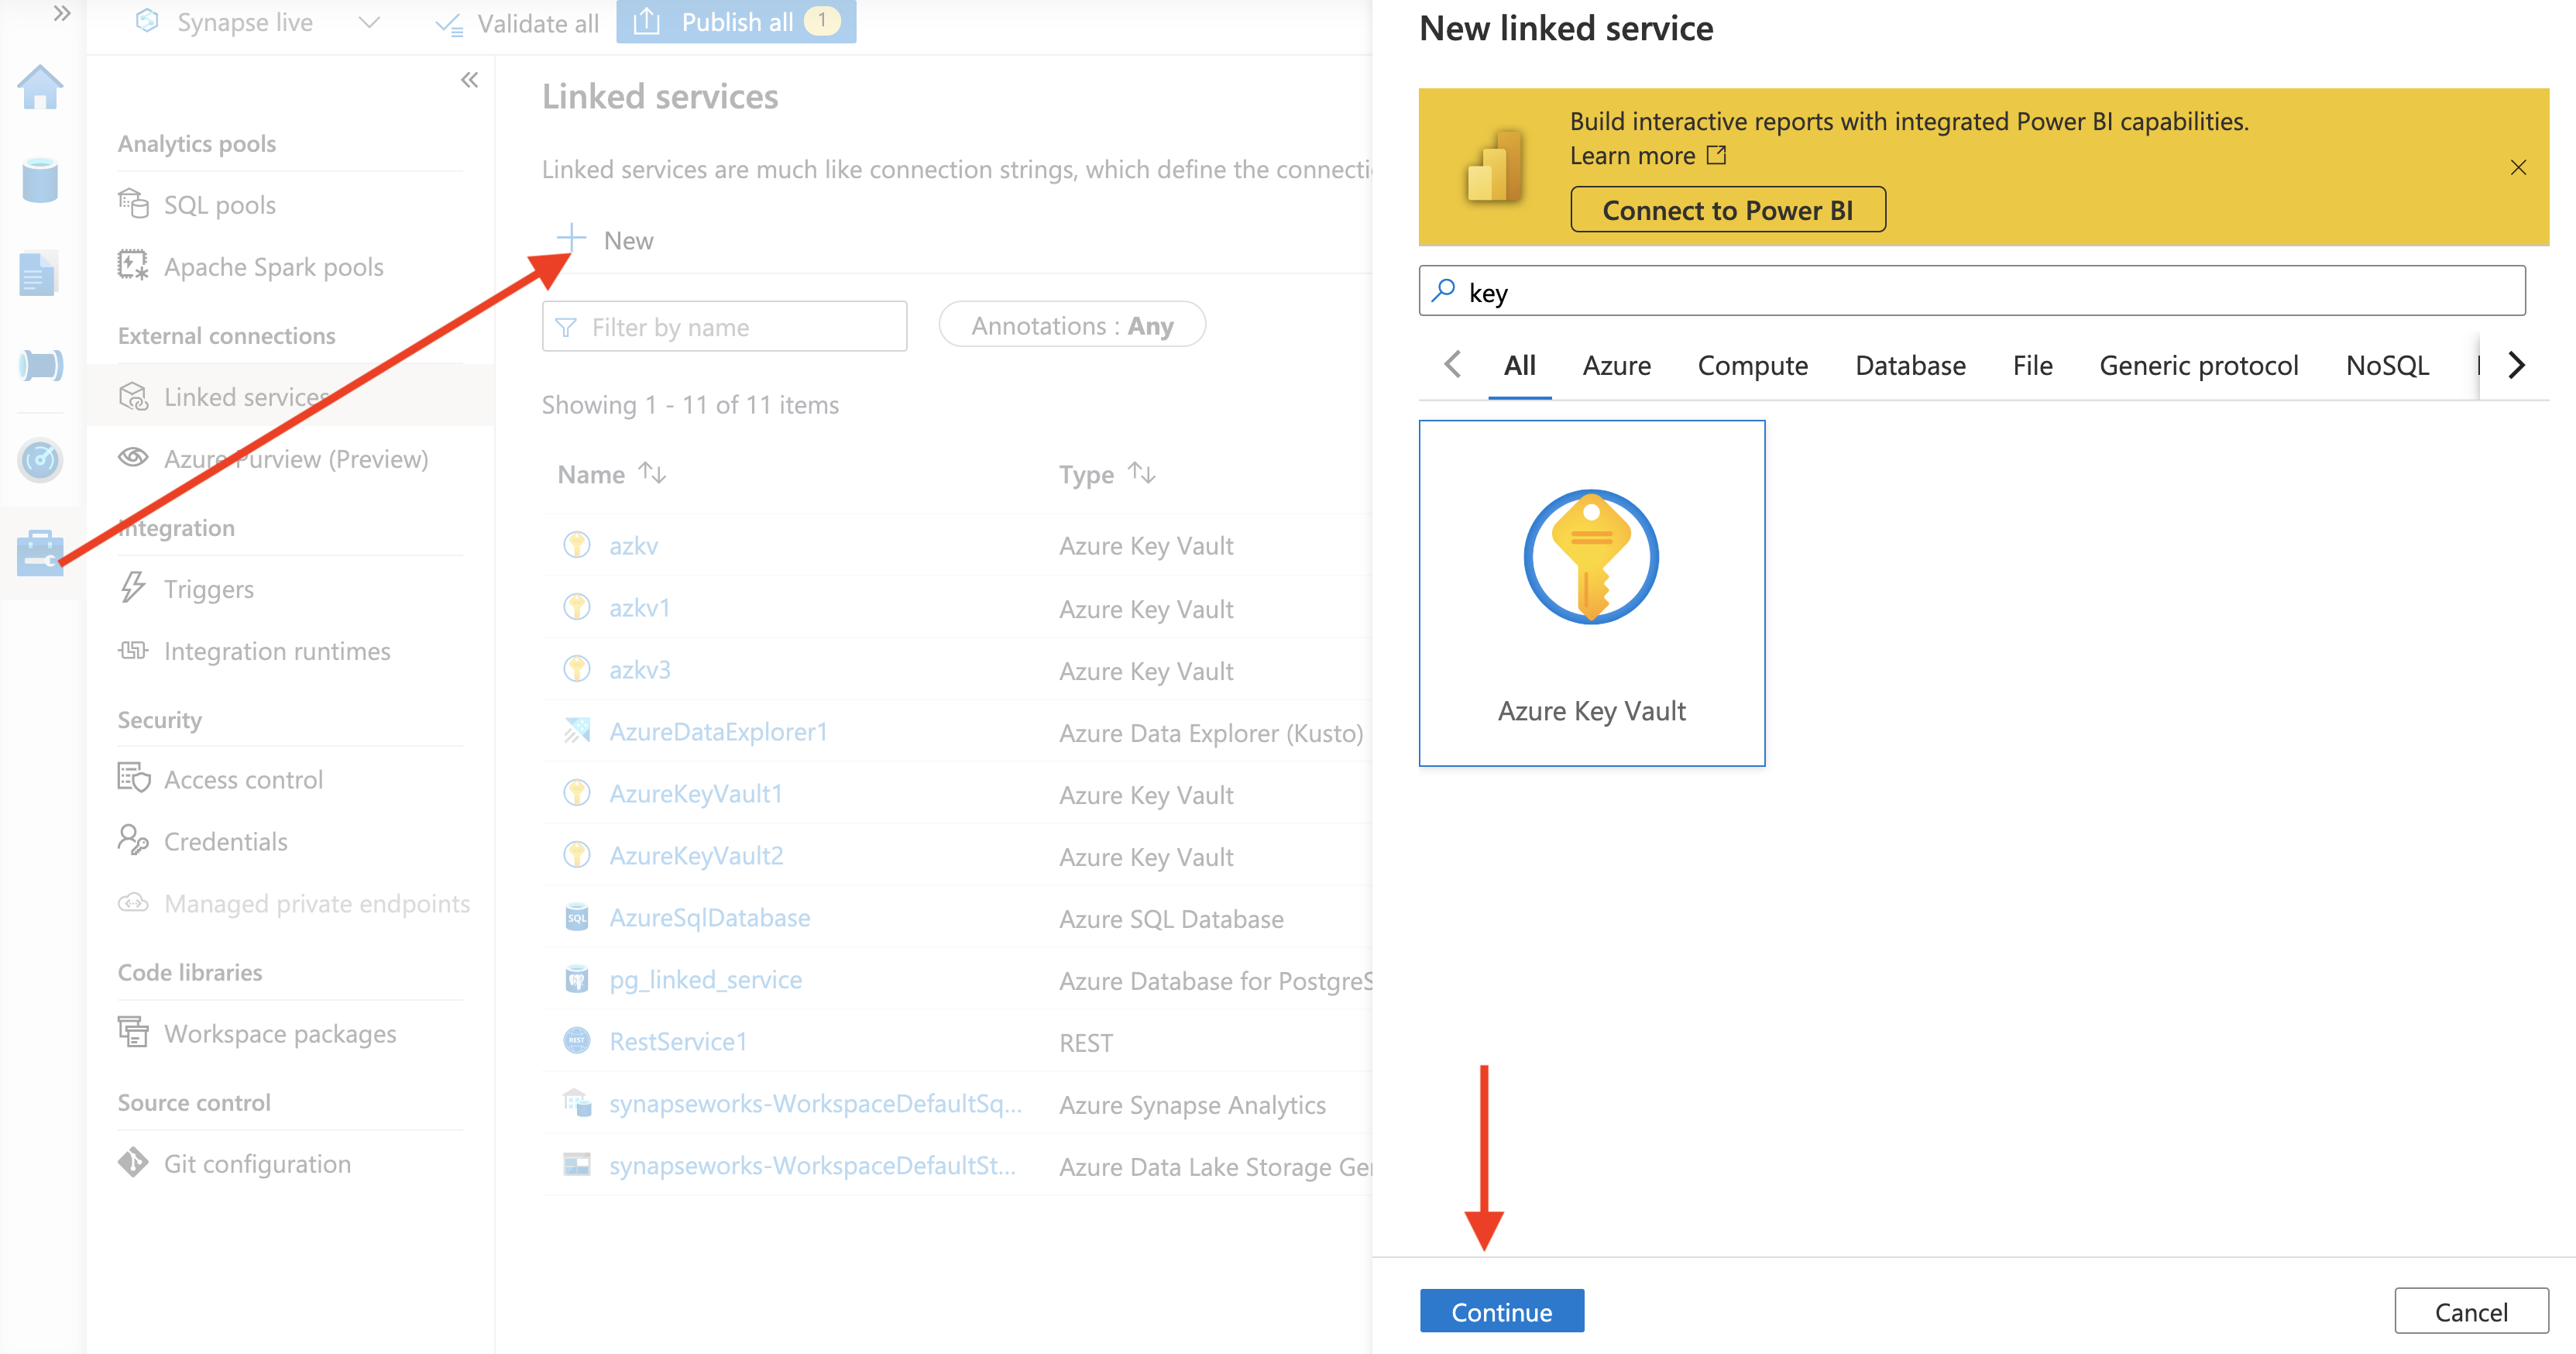
Task: Open the Annotations Any filter
Action: tap(1071, 326)
